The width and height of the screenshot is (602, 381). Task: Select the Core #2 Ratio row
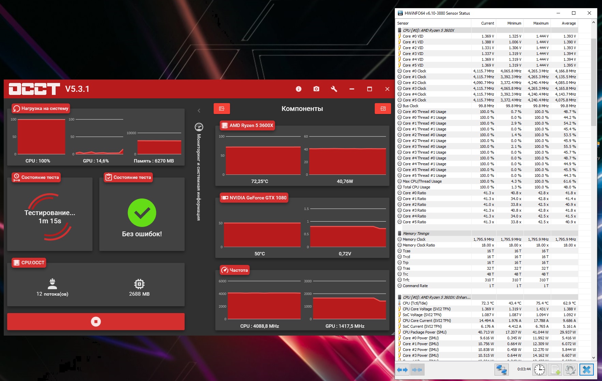487,204
